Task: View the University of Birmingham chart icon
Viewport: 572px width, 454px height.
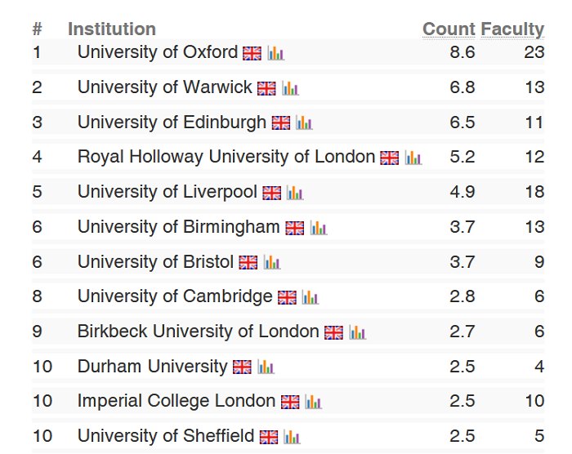Action: point(318,228)
